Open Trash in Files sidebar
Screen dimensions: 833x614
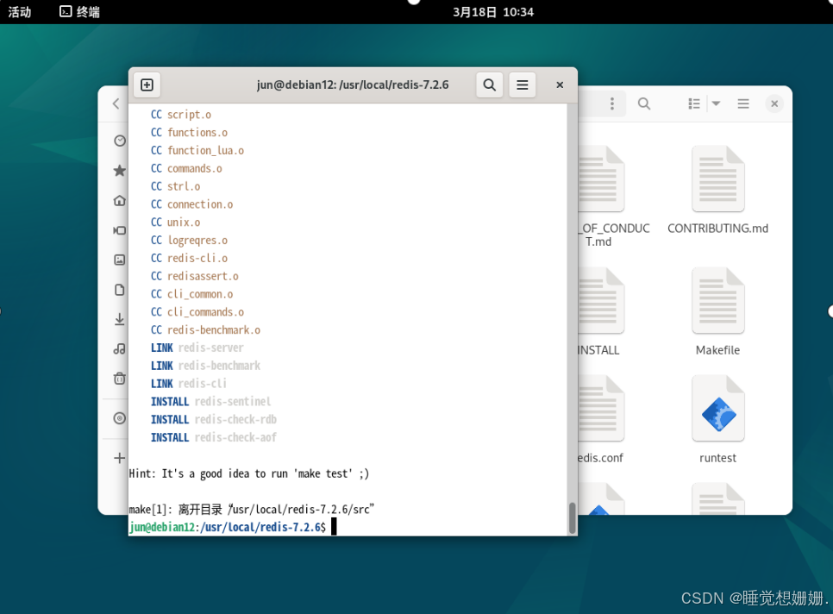point(120,379)
